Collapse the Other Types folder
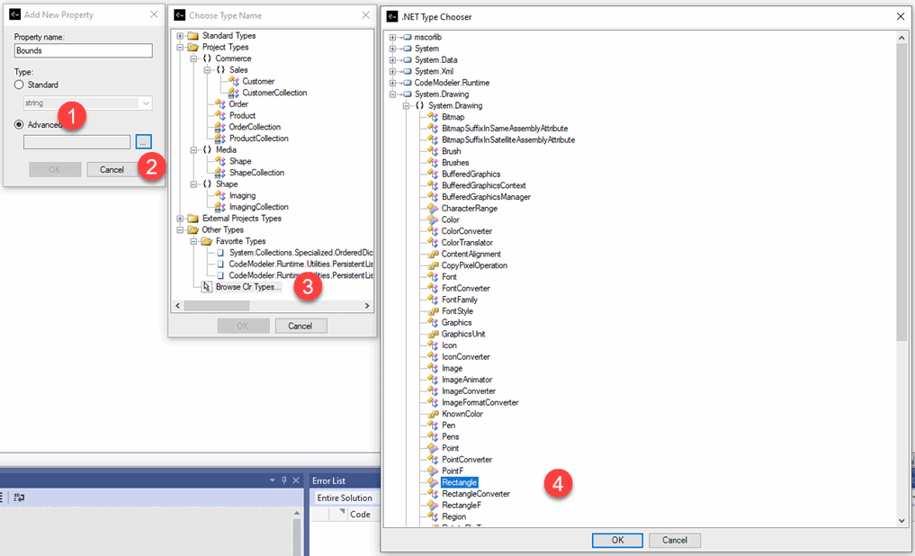915x556 pixels. [x=179, y=229]
